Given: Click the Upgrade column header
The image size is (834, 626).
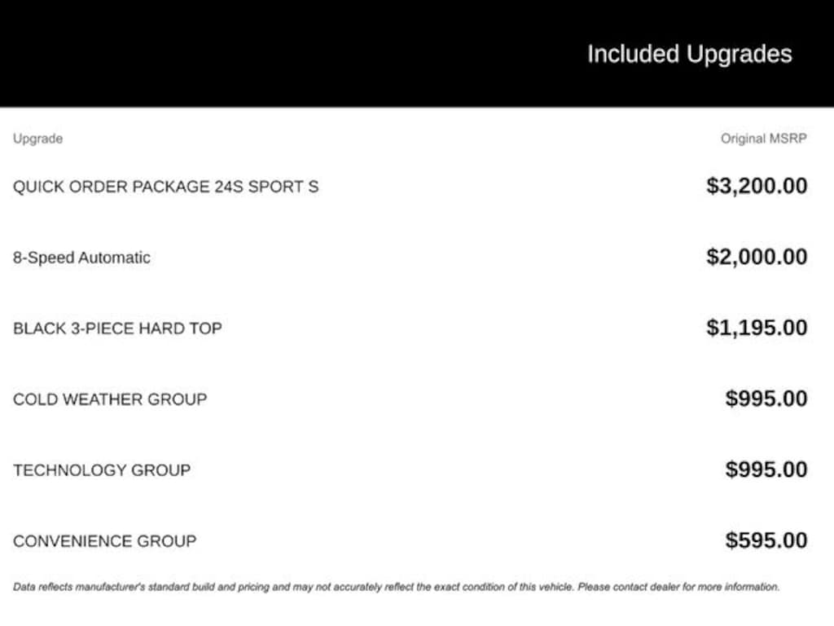Looking at the screenshot, I should tap(37, 139).
